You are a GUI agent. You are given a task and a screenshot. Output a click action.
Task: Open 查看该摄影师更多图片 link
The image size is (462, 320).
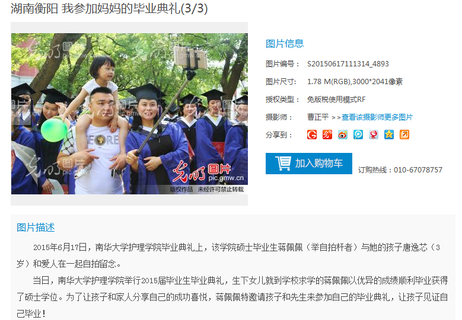pos(377,117)
